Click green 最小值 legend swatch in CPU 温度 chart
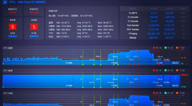This screenshot has width=192, height=106. click(165, 48)
